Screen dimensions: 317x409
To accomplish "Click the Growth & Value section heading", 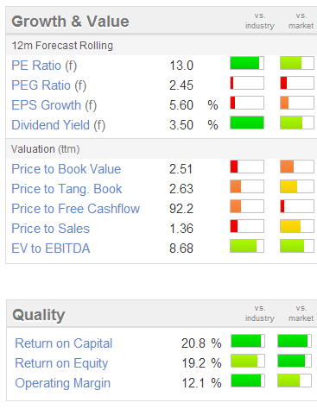I will click(x=70, y=22).
